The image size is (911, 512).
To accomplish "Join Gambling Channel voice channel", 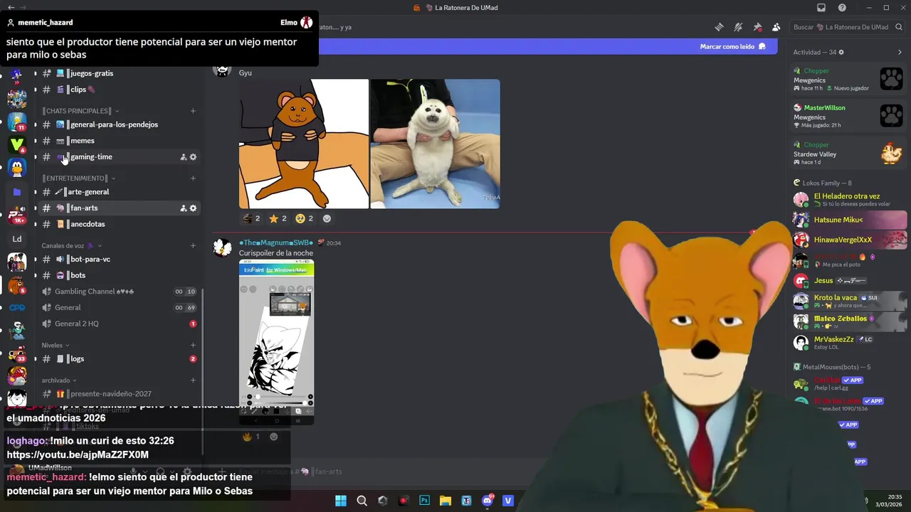I will pyautogui.click(x=120, y=292).
